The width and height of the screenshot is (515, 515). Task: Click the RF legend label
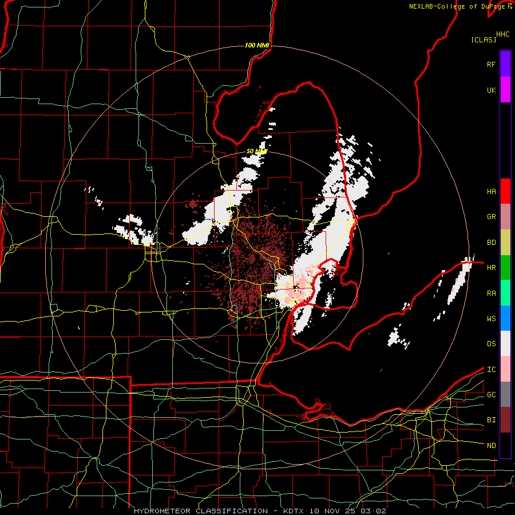point(491,64)
